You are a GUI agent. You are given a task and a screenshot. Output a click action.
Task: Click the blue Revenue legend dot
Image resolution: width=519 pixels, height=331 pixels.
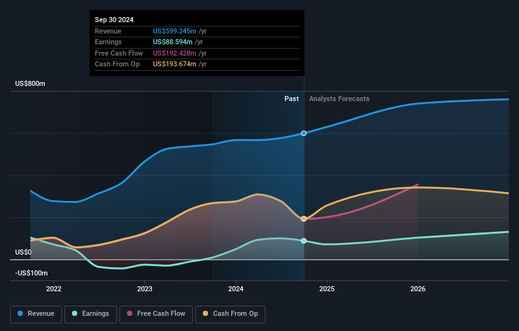pyautogui.click(x=20, y=313)
